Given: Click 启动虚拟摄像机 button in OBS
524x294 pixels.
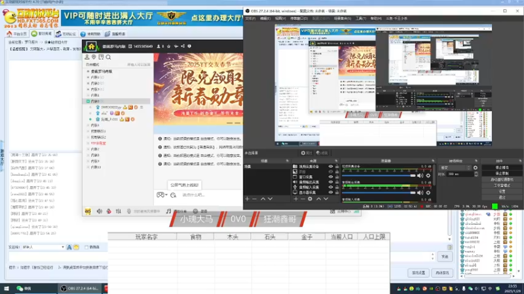Looking at the screenshot, I should [x=502, y=180].
